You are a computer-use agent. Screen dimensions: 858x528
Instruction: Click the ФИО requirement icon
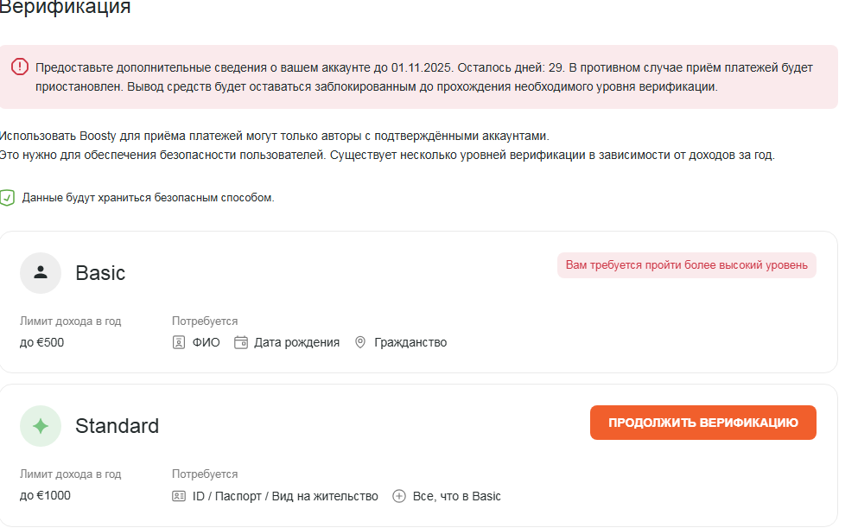pyautogui.click(x=179, y=342)
